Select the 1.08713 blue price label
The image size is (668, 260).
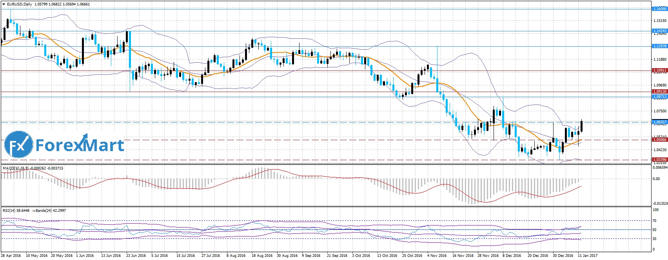tap(659, 96)
